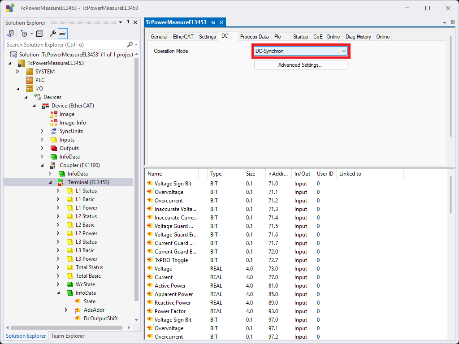Close the TcPowerMeasureEL3453 document tab

pos(221,22)
